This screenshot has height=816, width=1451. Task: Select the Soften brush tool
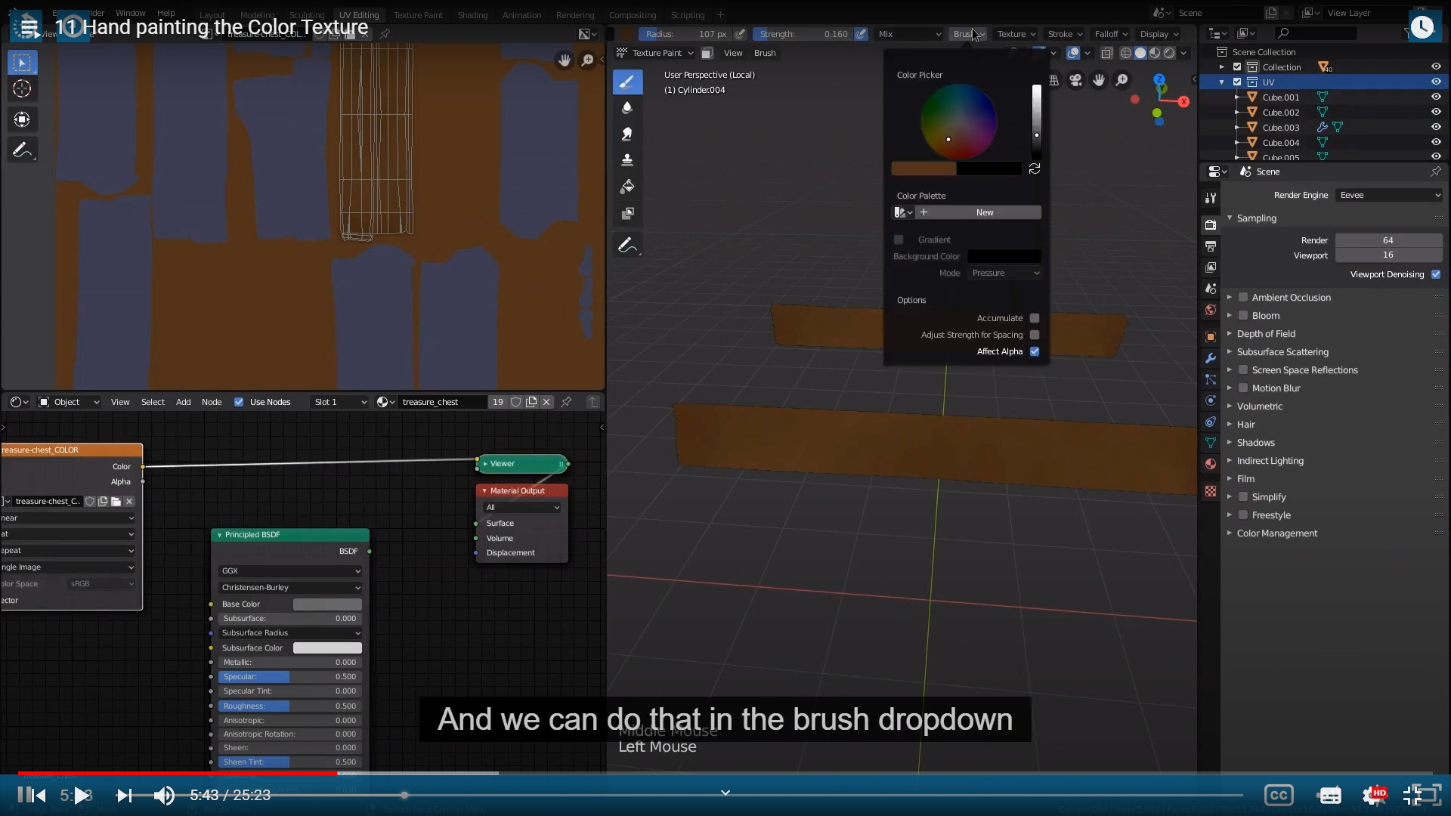click(x=627, y=108)
